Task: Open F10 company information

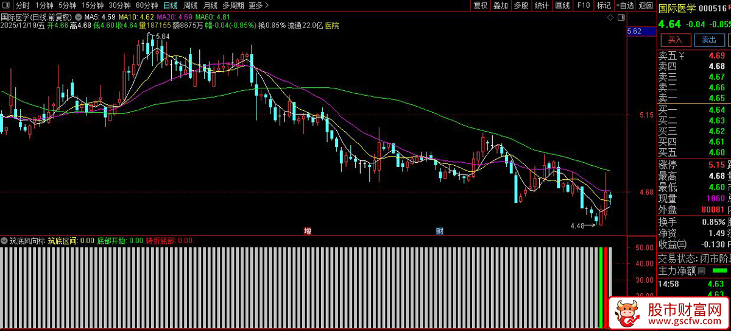Action: tap(583, 5)
